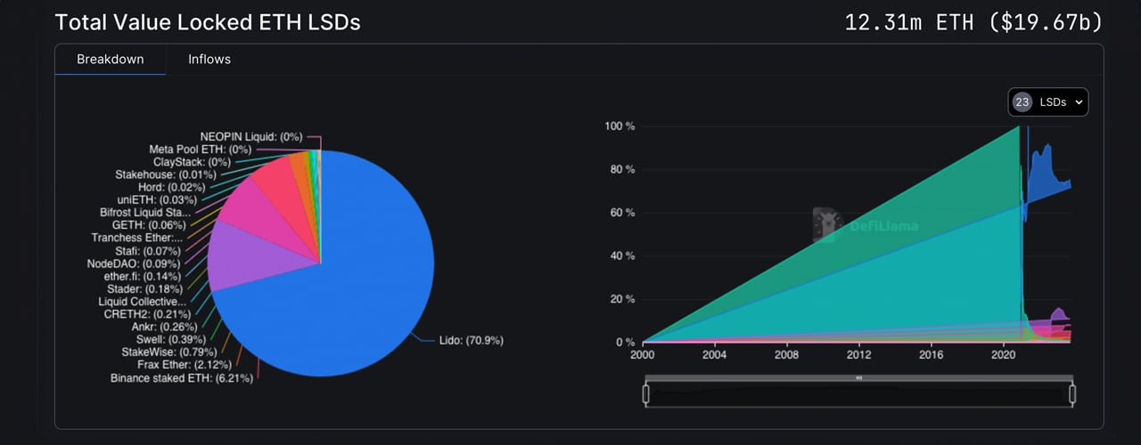Switch to the Inflows tab

[209, 60]
